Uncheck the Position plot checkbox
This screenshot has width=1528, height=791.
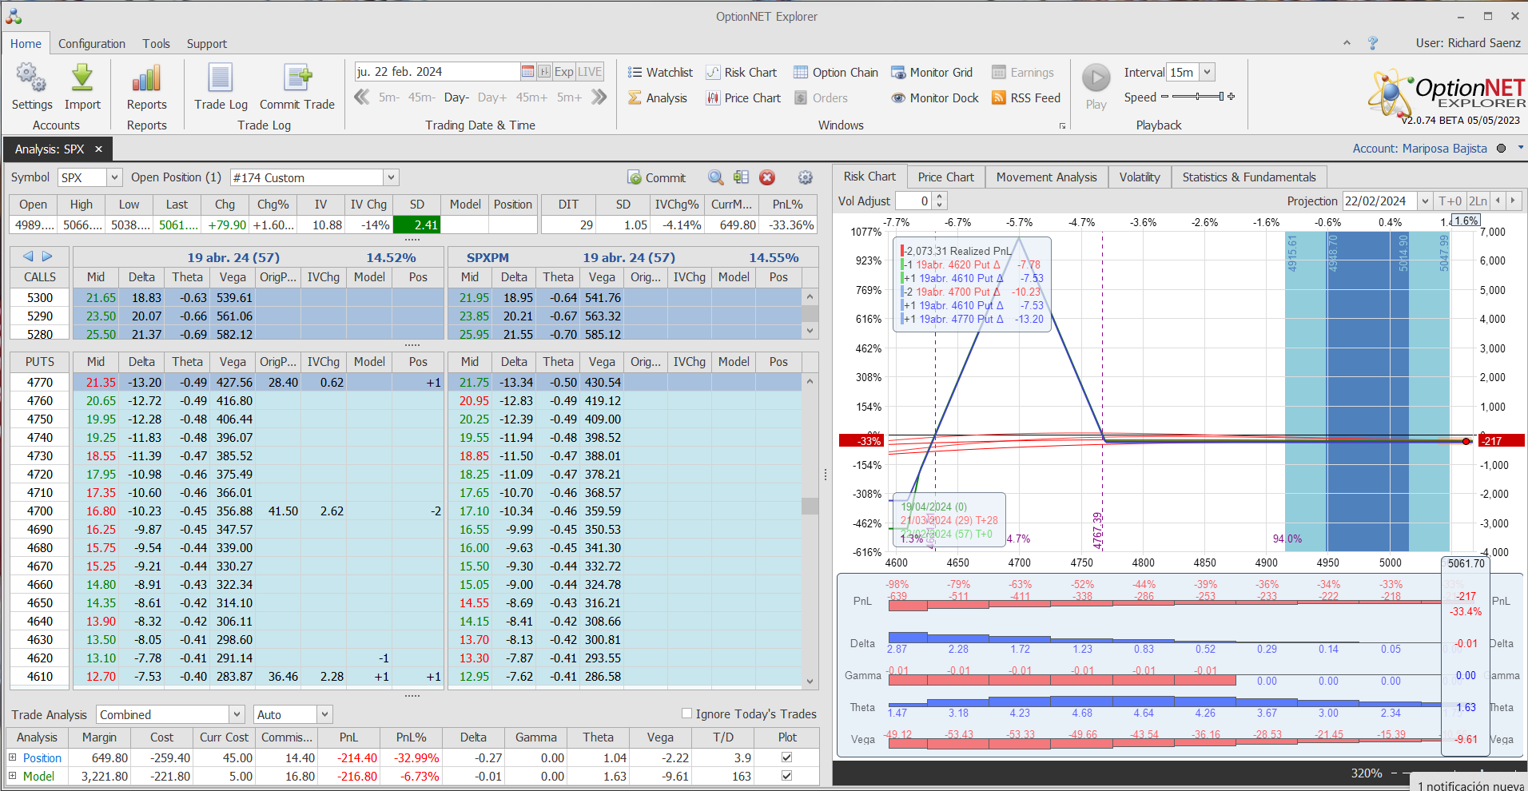coord(786,757)
